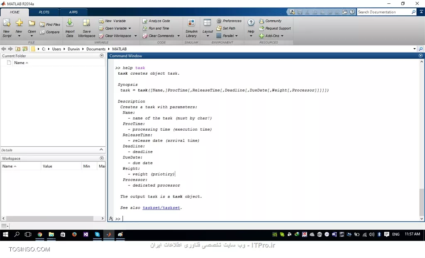Open the Community link
This screenshot has height=258, width=425.
(270, 21)
